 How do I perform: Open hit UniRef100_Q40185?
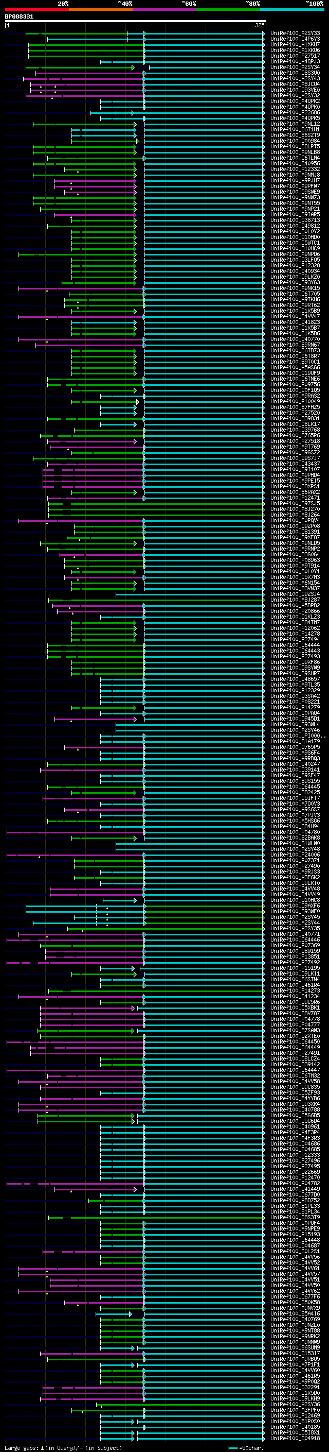[x=295, y=1427]
